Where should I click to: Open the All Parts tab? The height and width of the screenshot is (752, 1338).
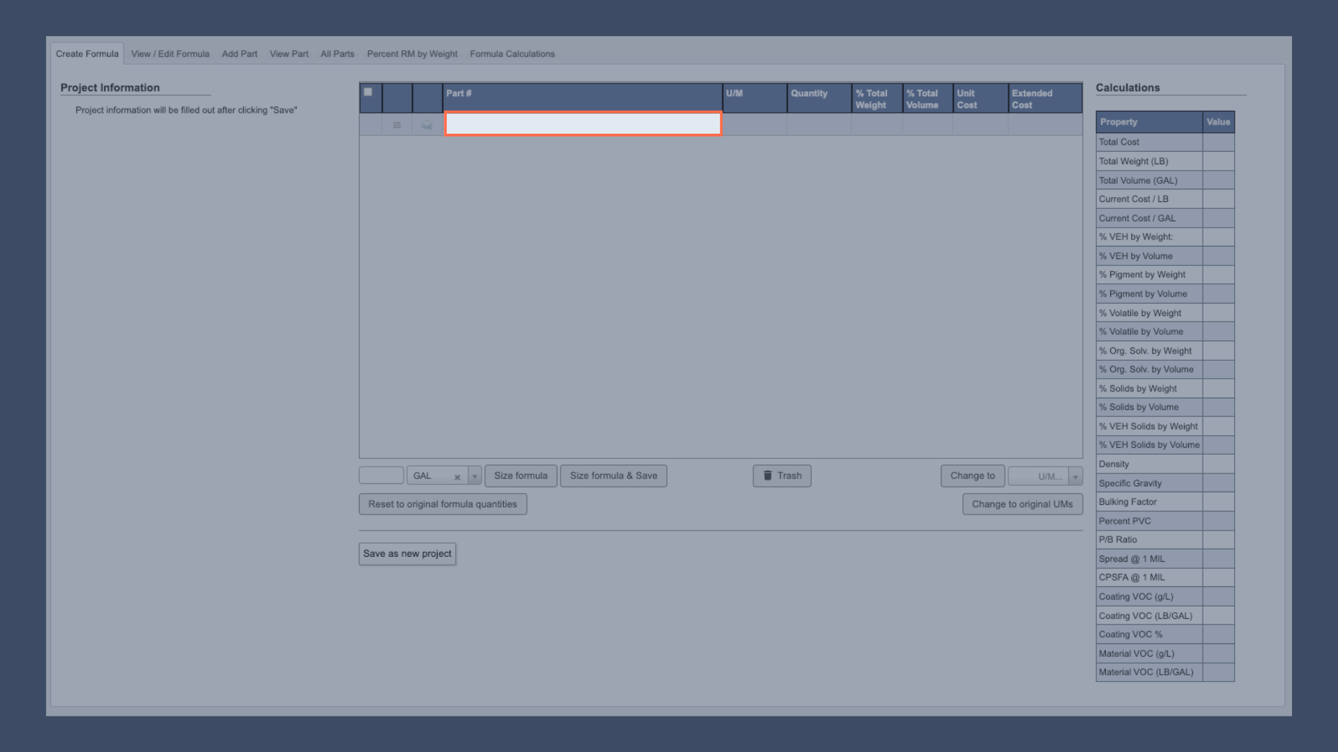coord(337,54)
